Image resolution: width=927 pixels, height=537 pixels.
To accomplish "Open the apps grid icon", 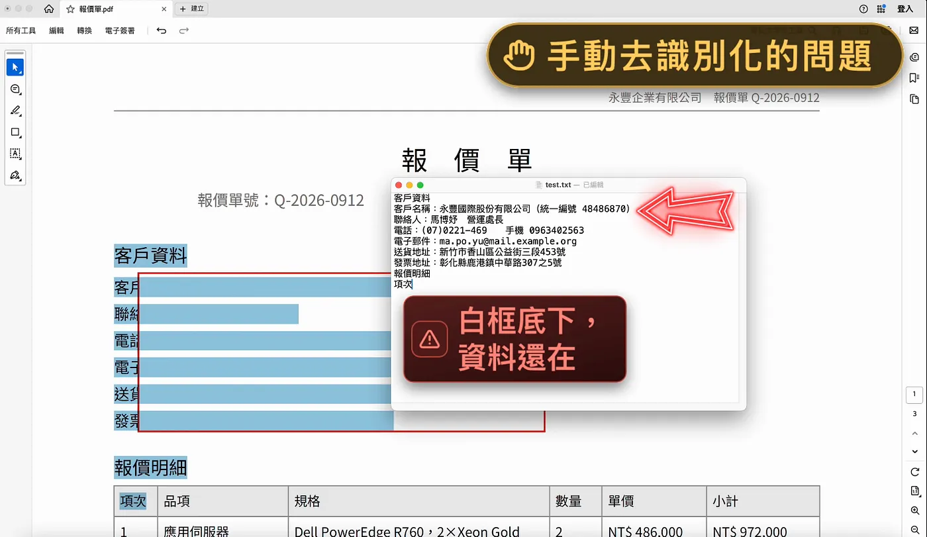I will tap(881, 9).
